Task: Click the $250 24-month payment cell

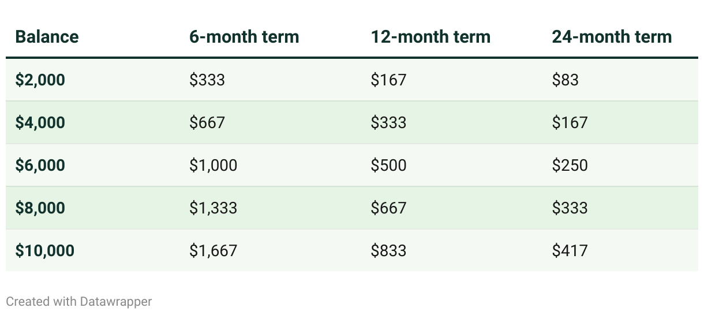Action: [570, 165]
